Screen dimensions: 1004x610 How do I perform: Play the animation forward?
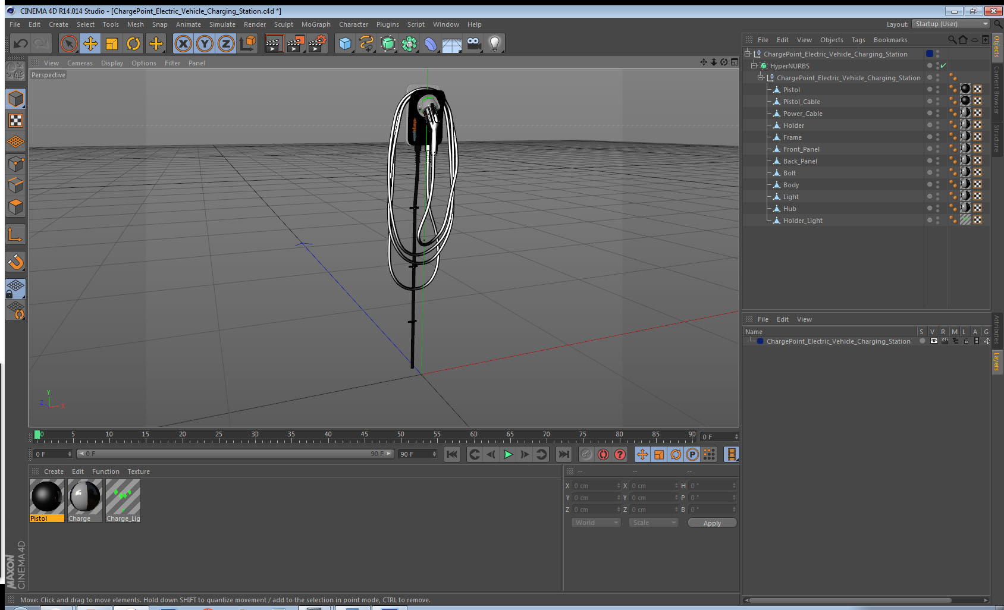point(508,455)
